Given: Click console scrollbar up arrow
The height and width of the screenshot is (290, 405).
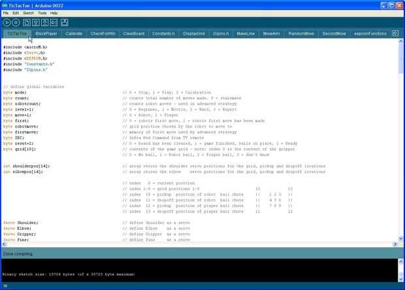Looking at the screenshot, I should (400, 262).
